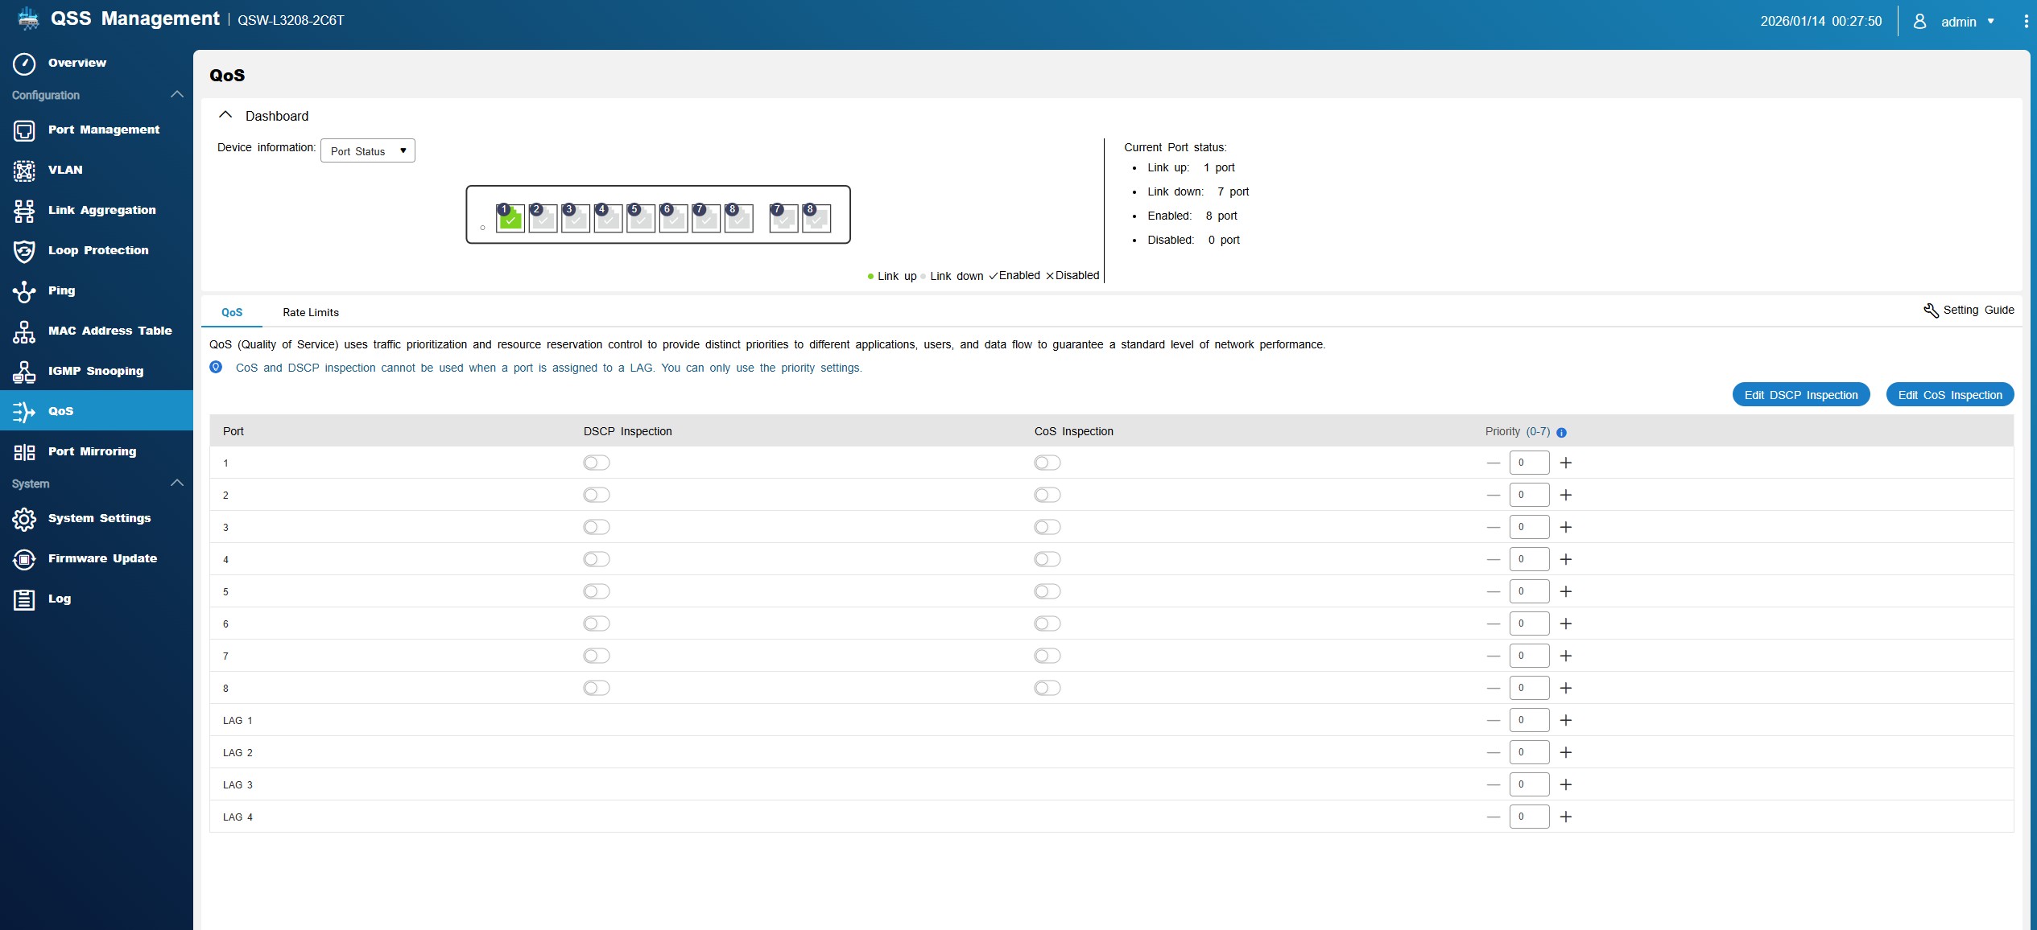Click the Edit DSCP Inspection button
Screen dimensions: 2037x930
pyautogui.click(x=1800, y=395)
